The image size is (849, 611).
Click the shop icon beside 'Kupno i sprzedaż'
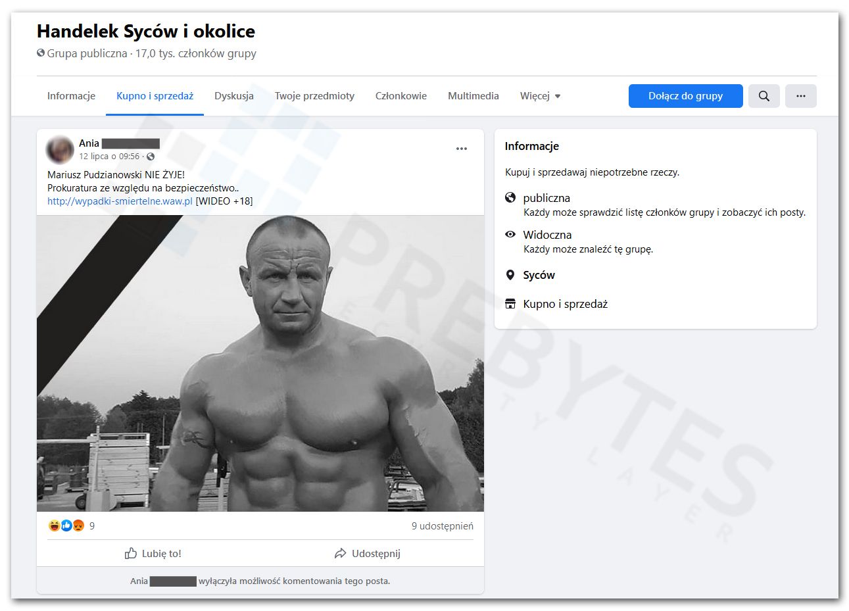click(x=510, y=304)
